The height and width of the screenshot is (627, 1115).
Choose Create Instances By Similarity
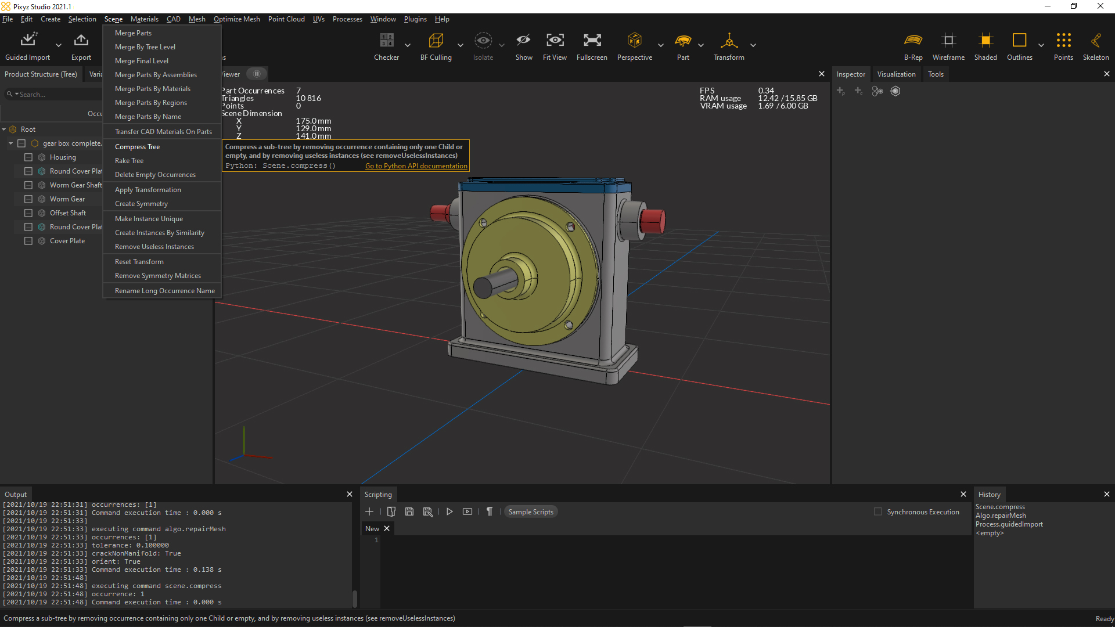click(162, 233)
